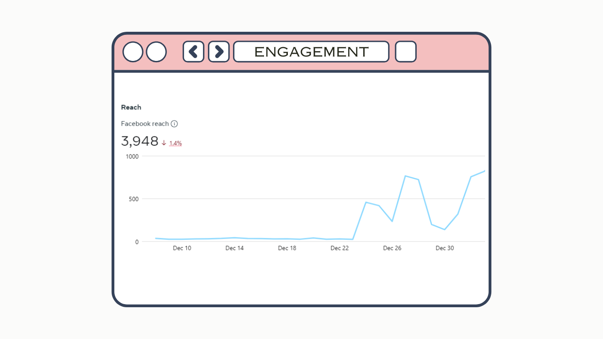The width and height of the screenshot is (603, 339).
Task: Click the Dec 22 date axis label
Action: click(x=339, y=248)
